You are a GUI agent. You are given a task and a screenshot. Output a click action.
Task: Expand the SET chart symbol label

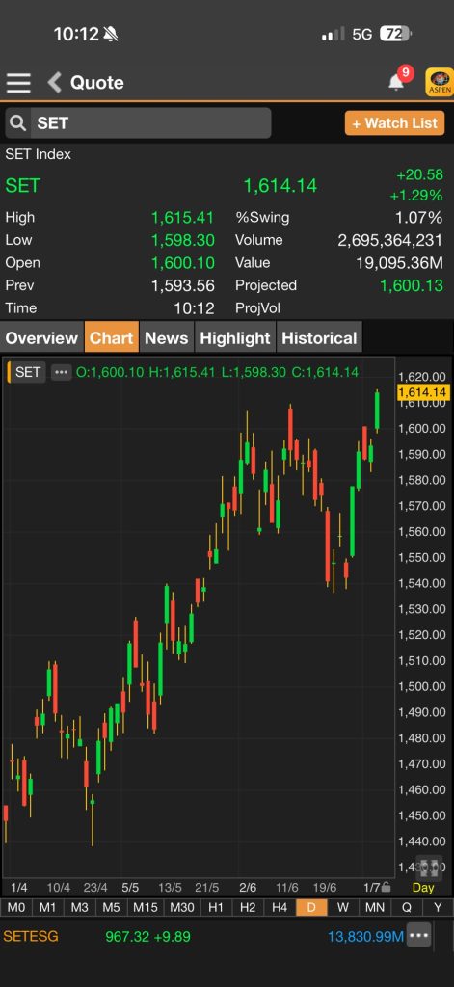click(26, 372)
